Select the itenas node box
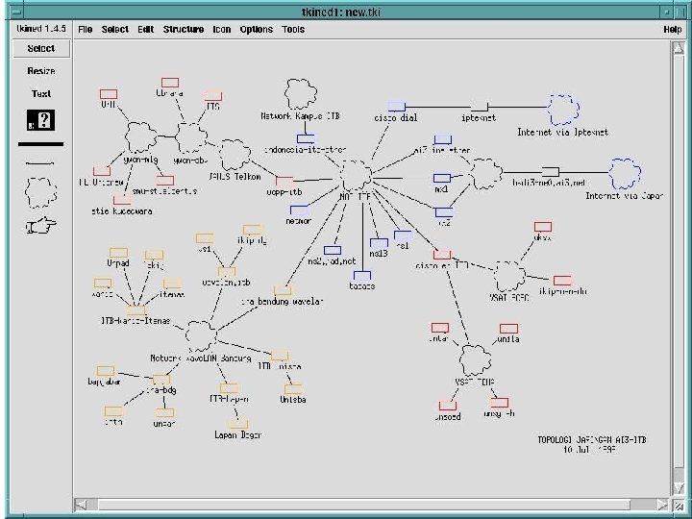The height and width of the screenshot is (519, 692). tap(173, 284)
